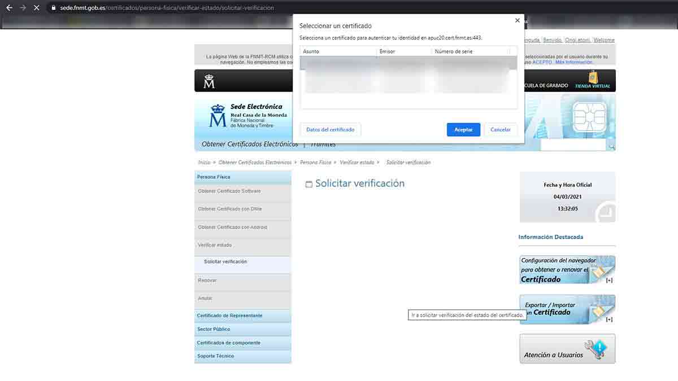678x381 pixels.
Task: Click the Sede Electrónica crown emblem
Action: [x=218, y=117]
